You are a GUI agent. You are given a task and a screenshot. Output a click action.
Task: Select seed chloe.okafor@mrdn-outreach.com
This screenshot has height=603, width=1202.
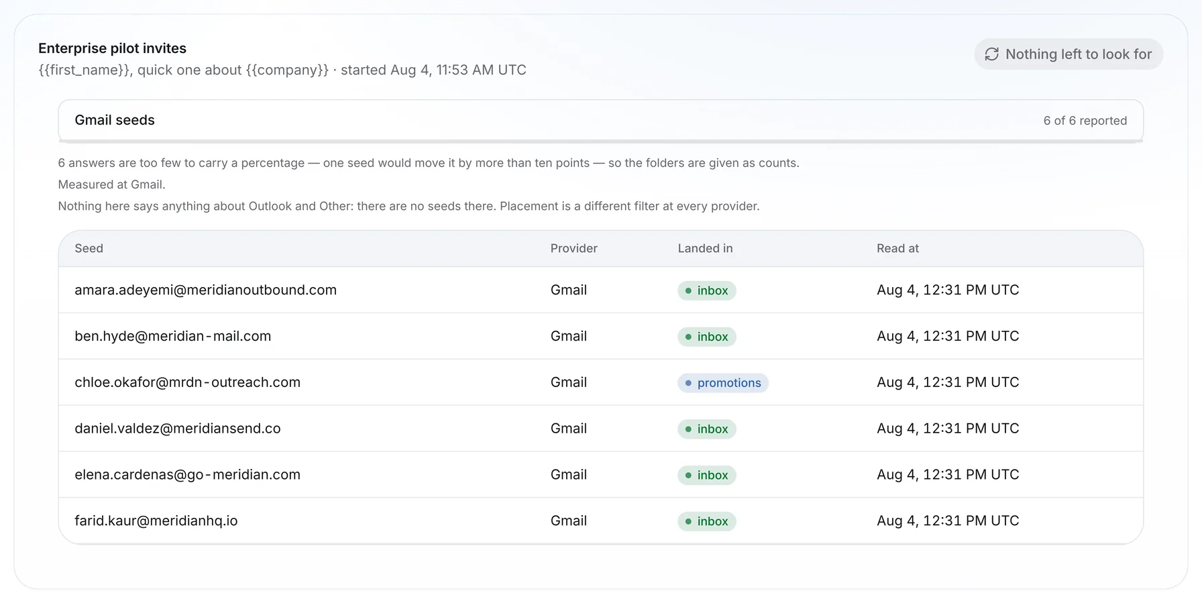(187, 382)
